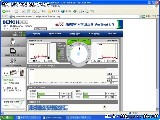The height and width of the screenshot is (120, 160).
Task: Open Search with magnifying glass icon
Action: [x=39, y=12]
